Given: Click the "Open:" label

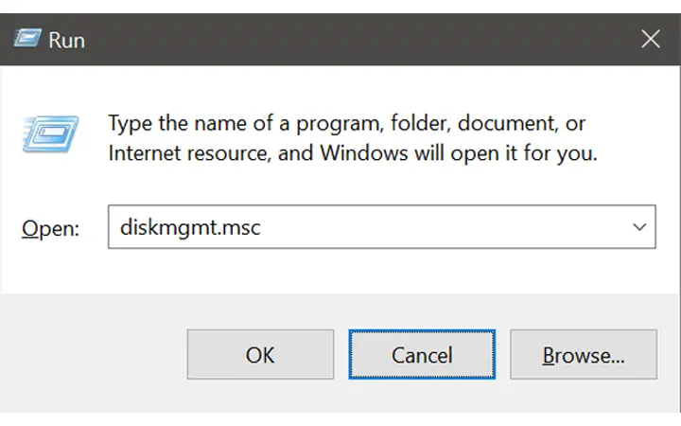Looking at the screenshot, I should coord(50,228).
